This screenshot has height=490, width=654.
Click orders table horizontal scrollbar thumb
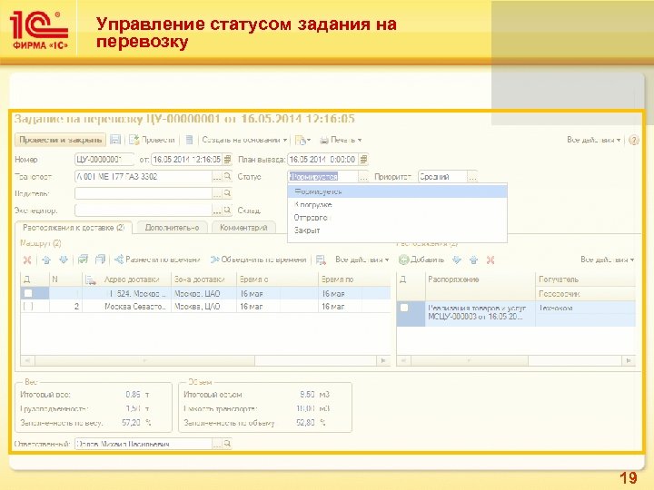click(470, 360)
